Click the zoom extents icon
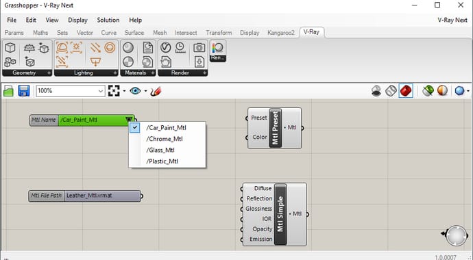Screen dimensions: 473x260 114,90
